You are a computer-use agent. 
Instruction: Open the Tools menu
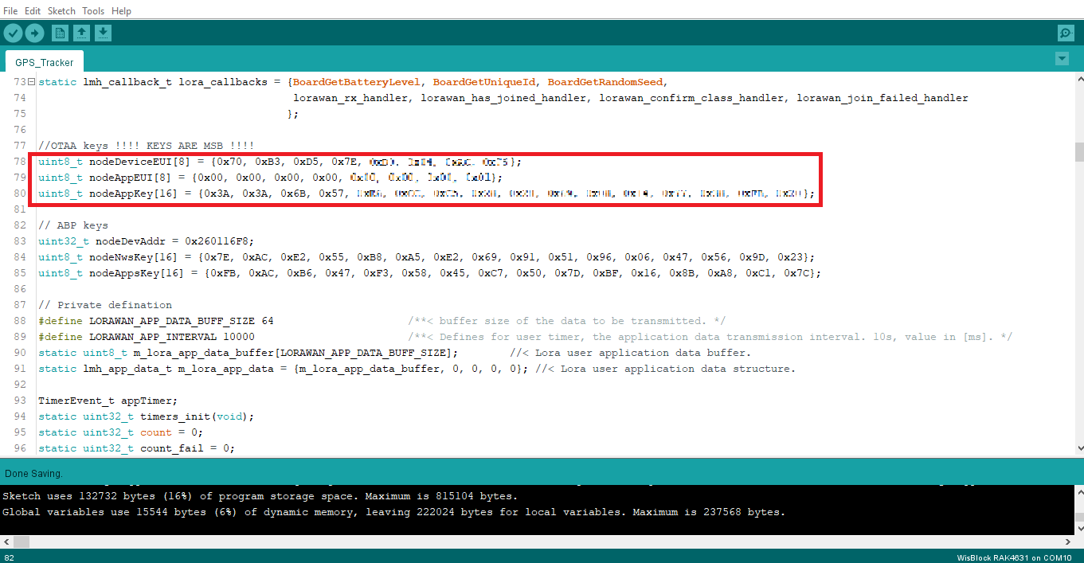click(x=93, y=11)
